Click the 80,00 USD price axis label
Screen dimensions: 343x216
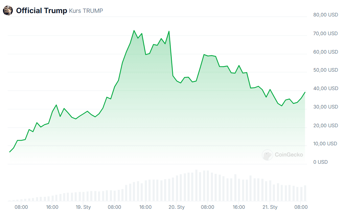pyautogui.click(x=325, y=15)
